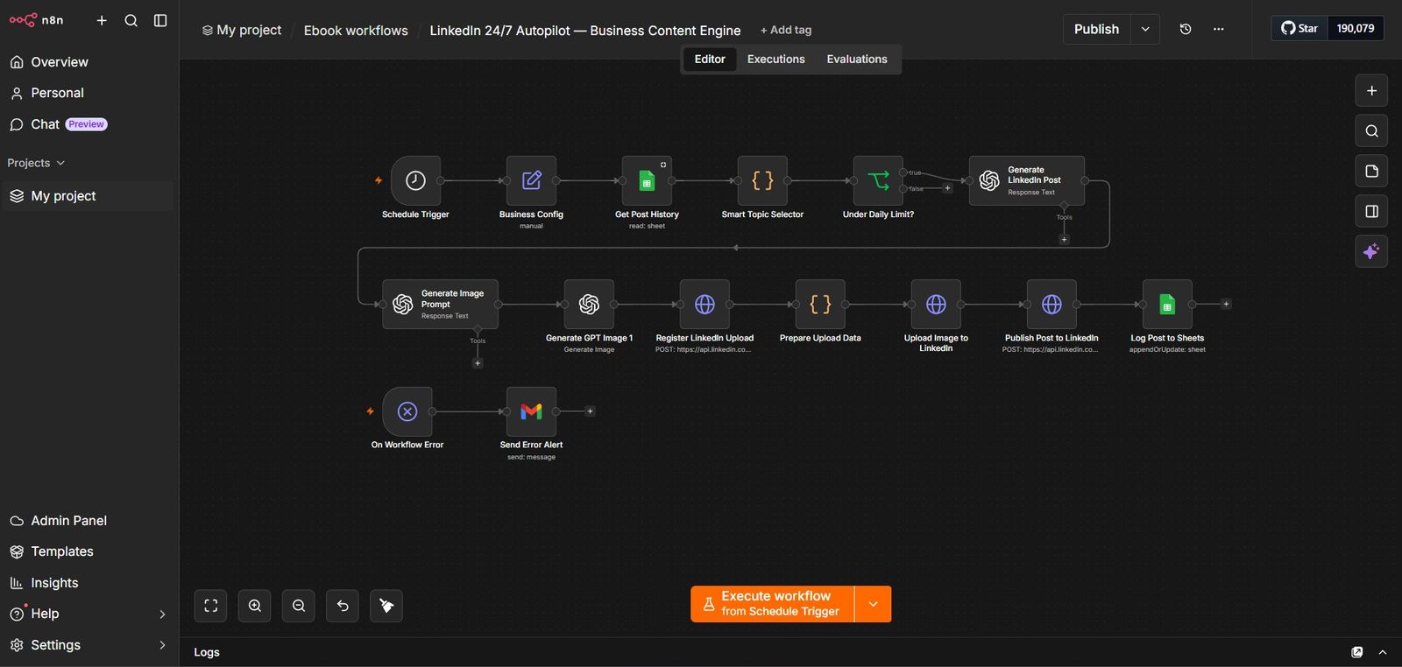Toggle the left sidebar panel
The width and height of the screenshot is (1402, 667).
pyautogui.click(x=160, y=20)
